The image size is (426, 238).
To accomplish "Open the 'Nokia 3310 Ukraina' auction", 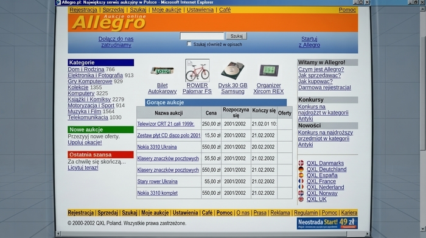I will coord(157,147).
